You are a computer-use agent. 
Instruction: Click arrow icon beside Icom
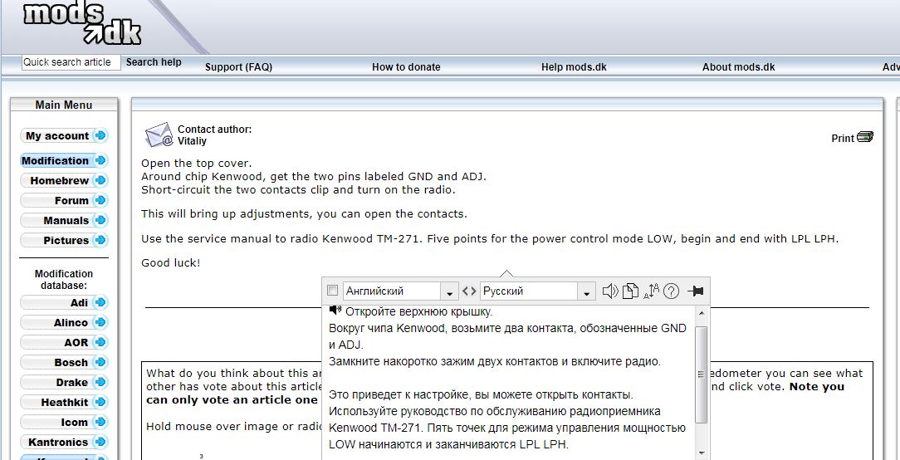(x=100, y=422)
